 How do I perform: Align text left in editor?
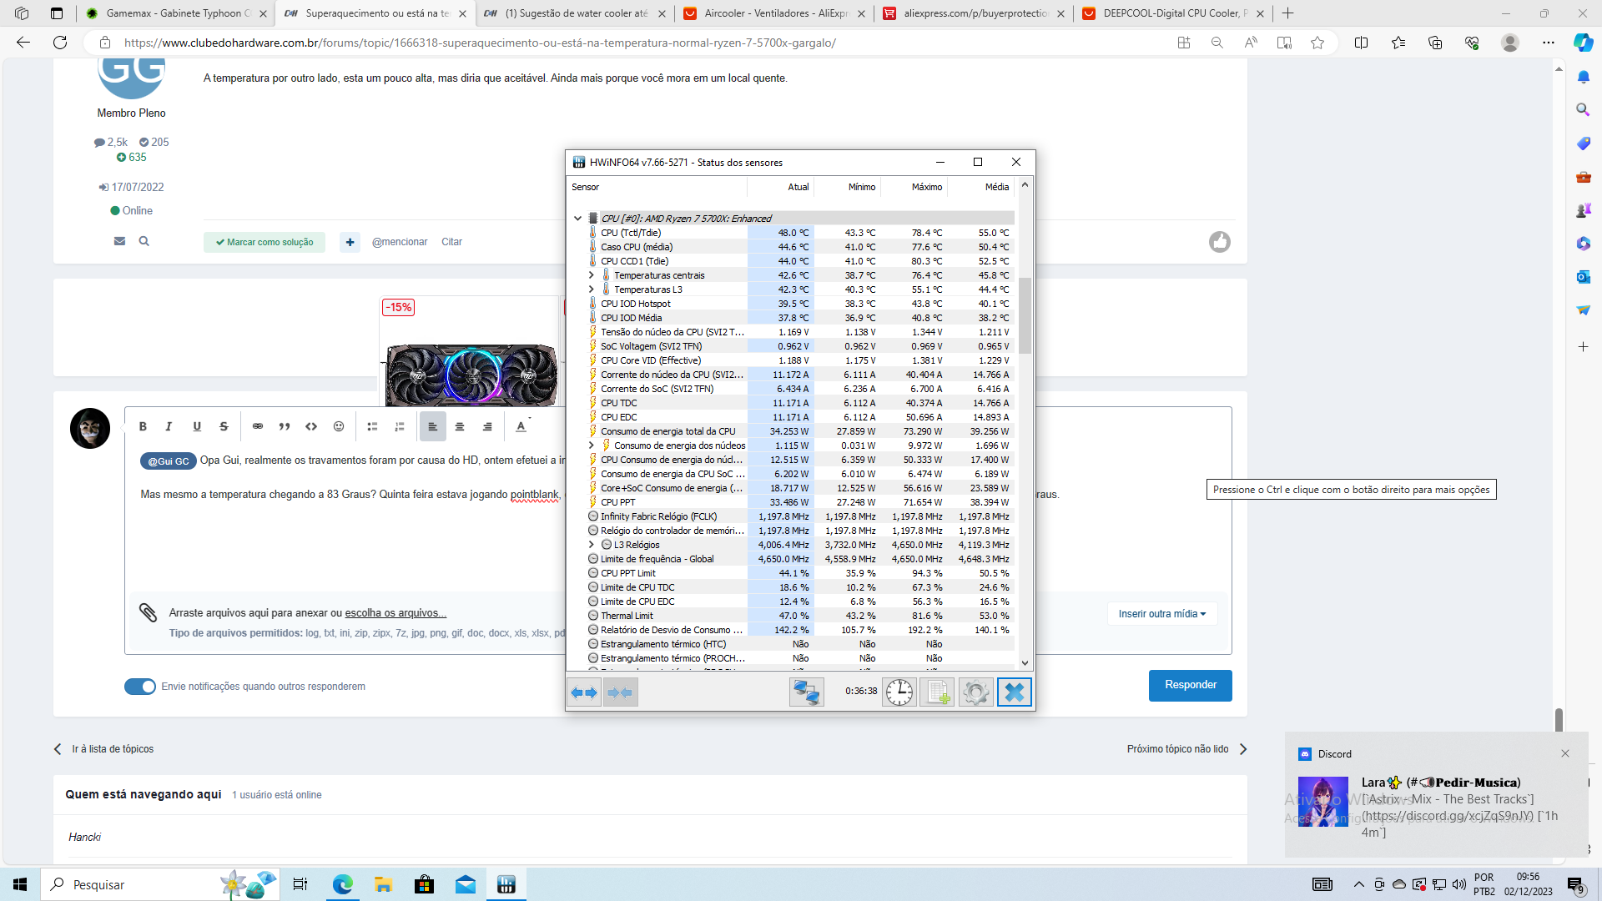(x=432, y=426)
